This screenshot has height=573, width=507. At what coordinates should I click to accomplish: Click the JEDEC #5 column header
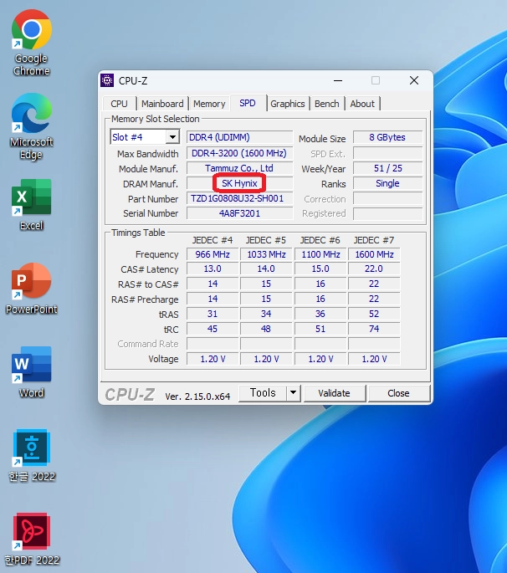[x=266, y=240]
